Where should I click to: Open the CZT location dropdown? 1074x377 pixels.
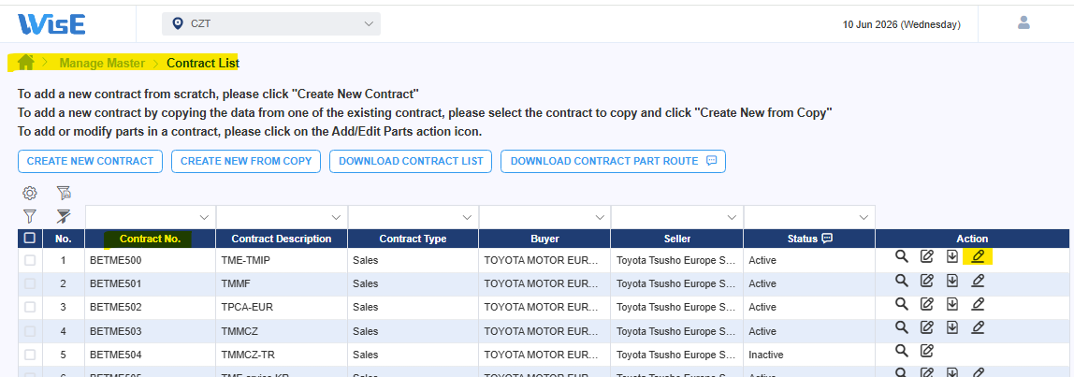[x=271, y=24]
